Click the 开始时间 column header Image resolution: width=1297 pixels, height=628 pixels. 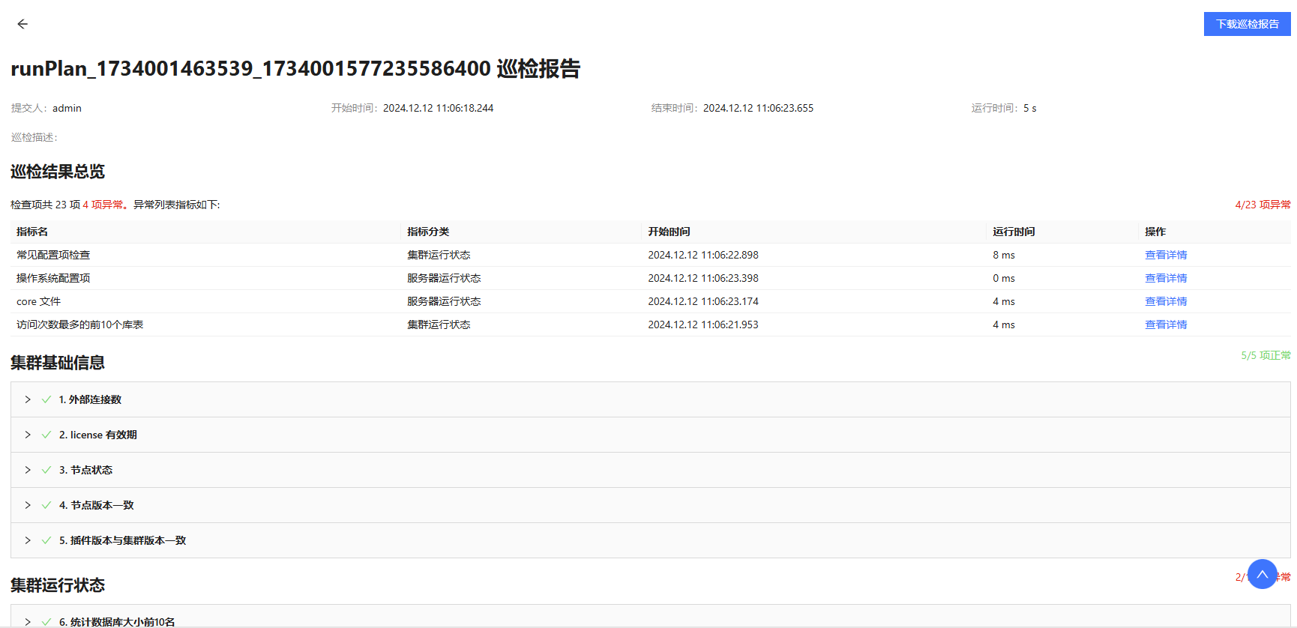[x=669, y=232]
